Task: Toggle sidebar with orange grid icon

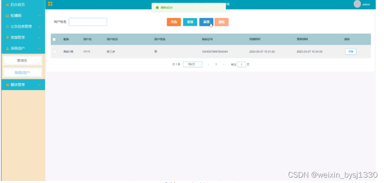Action: pos(50,4)
